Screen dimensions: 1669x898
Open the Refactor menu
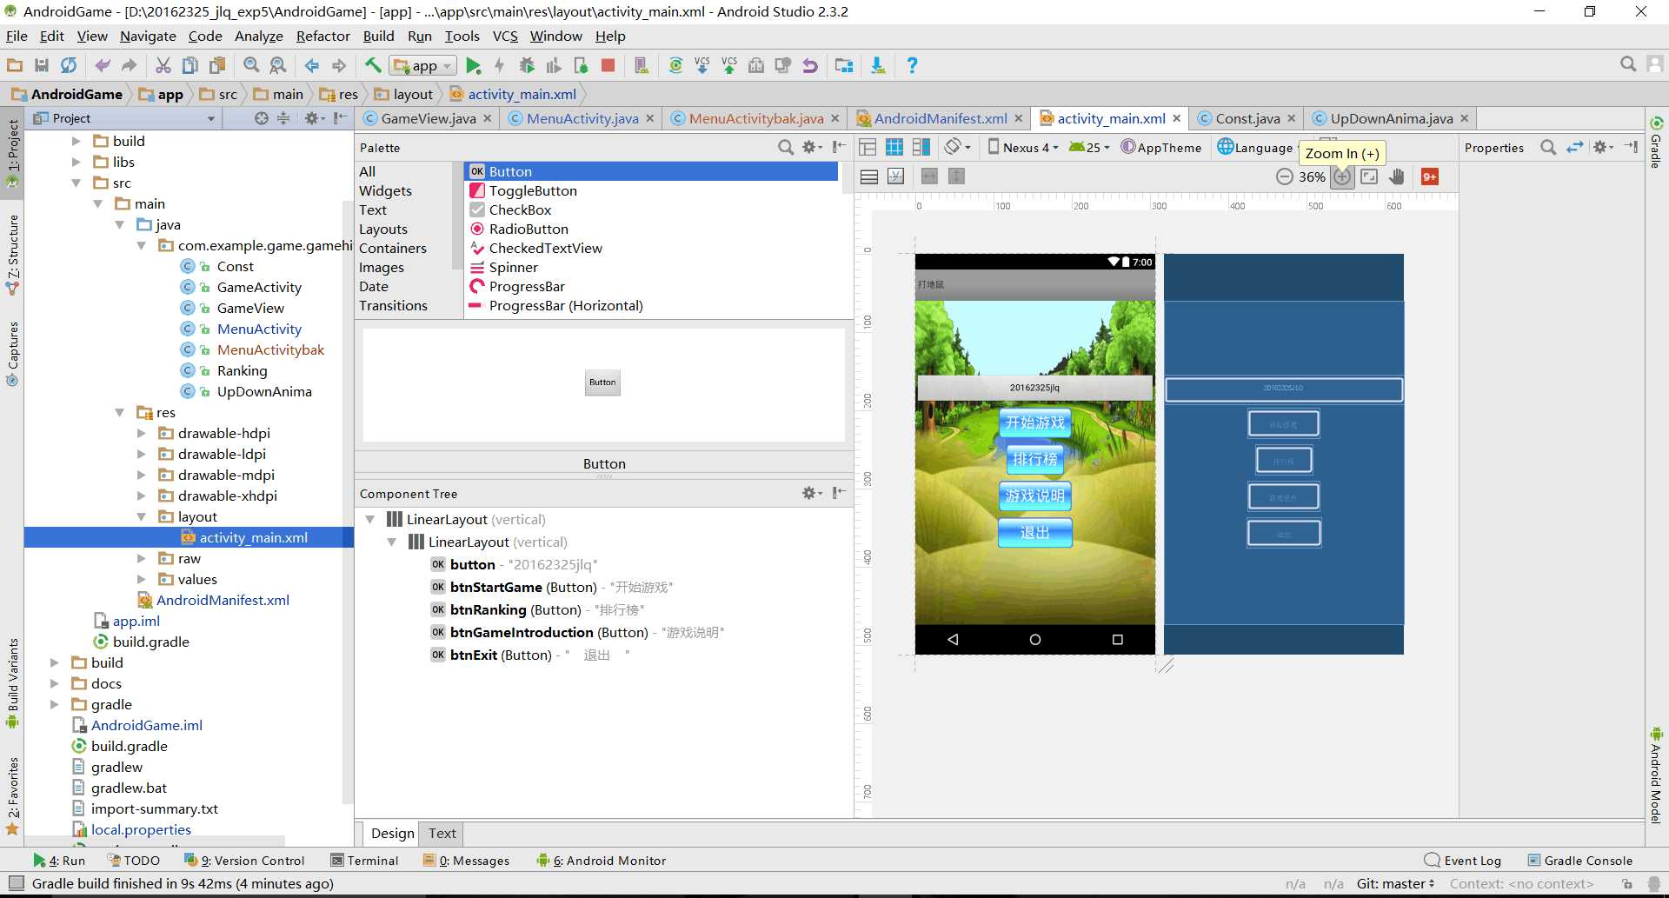tap(322, 36)
